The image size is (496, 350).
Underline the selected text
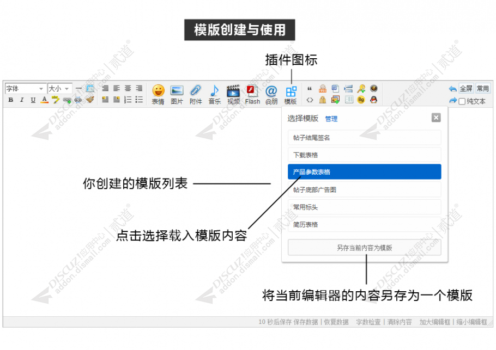[33, 100]
